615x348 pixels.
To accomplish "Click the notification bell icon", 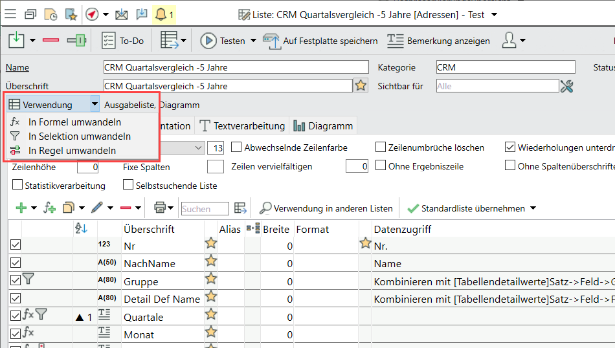I will [160, 14].
